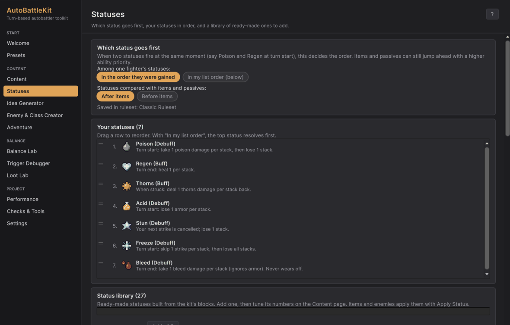This screenshot has width=510, height=325.
Task: Choose 'Before items' ordering
Action: (x=157, y=96)
